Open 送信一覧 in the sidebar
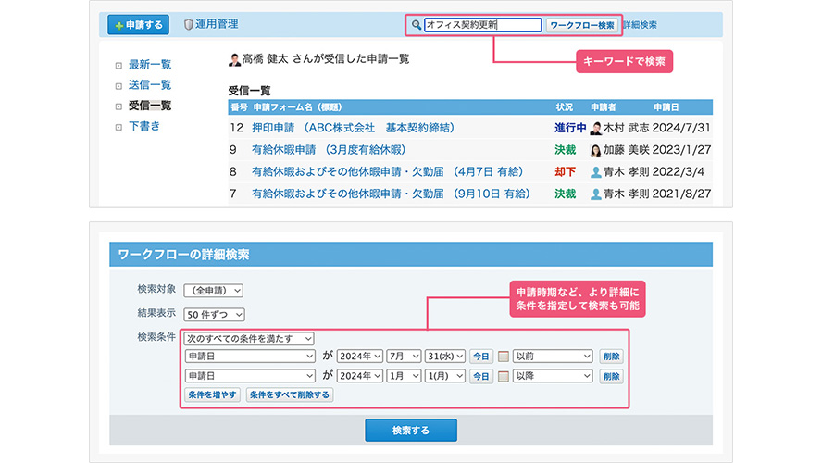822x463 pixels. pos(150,85)
